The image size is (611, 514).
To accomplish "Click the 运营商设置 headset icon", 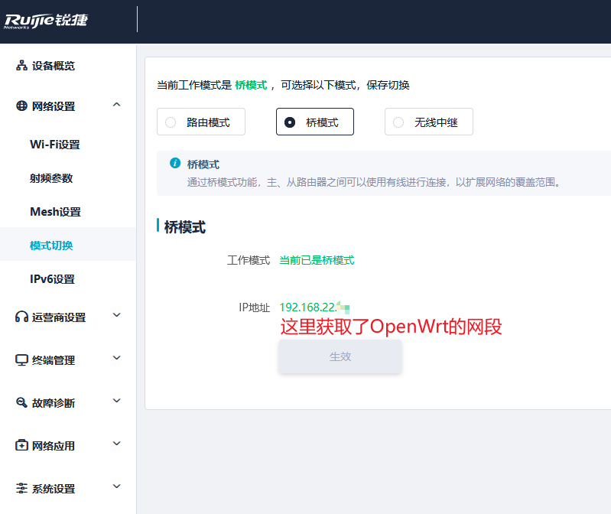I will coord(22,317).
